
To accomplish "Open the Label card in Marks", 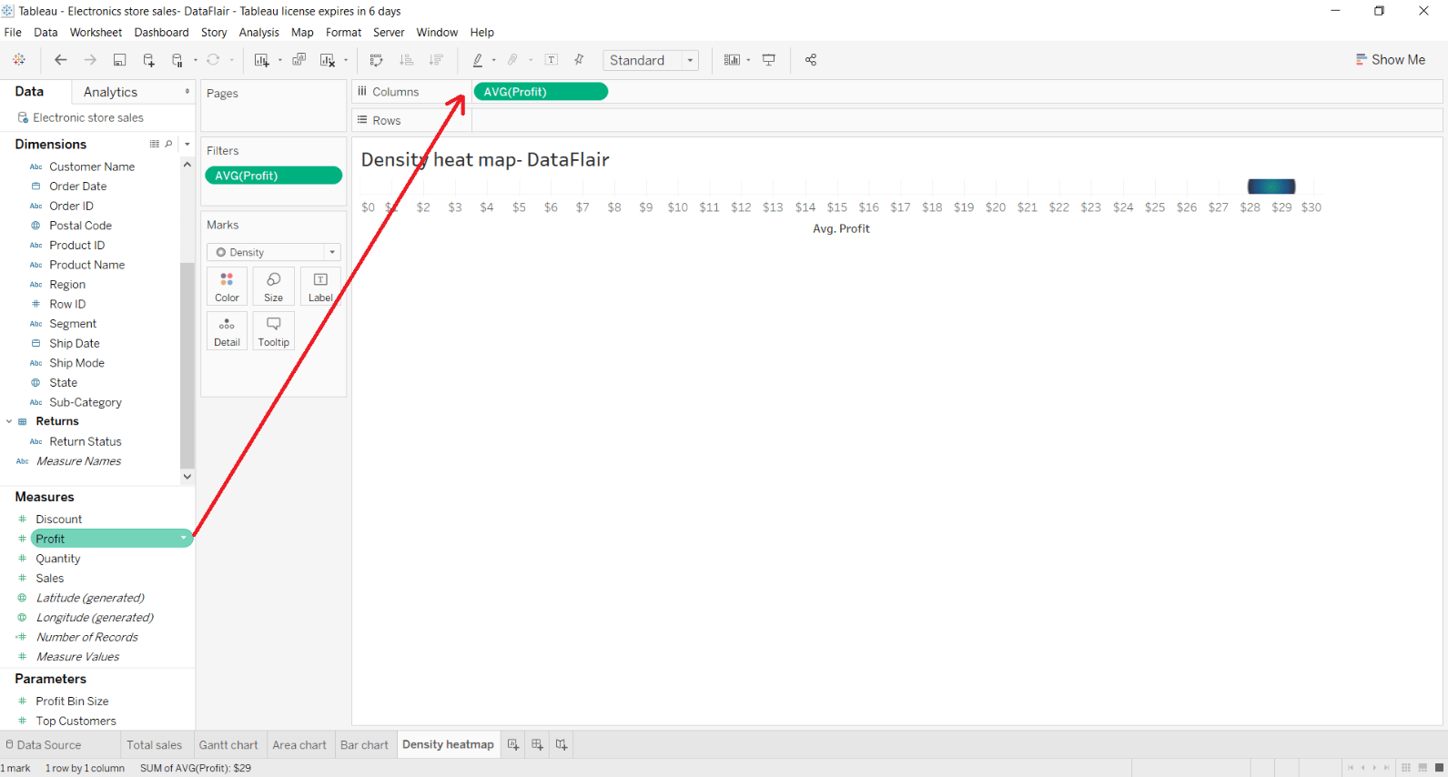I will point(320,287).
